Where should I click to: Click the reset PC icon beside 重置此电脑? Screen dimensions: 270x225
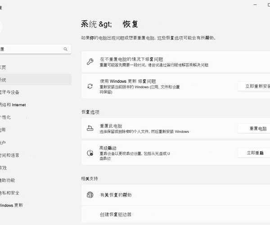click(90, 128)
